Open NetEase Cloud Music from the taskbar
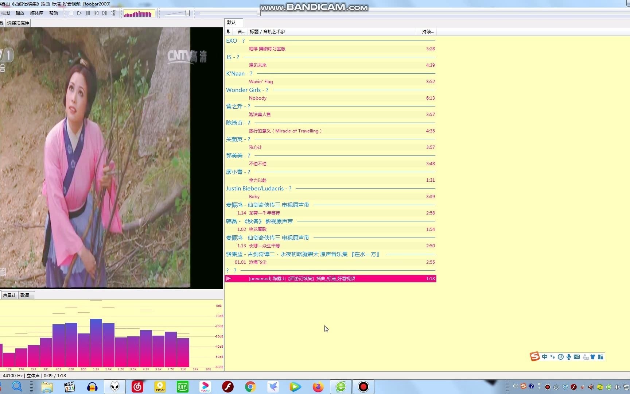This screenshot has width=630, height=394. tap(137, 387)
